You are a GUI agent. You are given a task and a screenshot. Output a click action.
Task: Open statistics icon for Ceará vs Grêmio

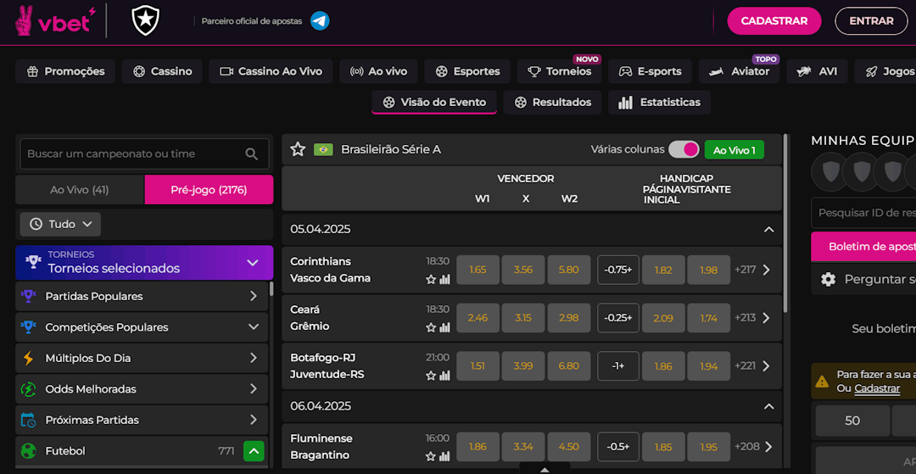click(444, 327)
